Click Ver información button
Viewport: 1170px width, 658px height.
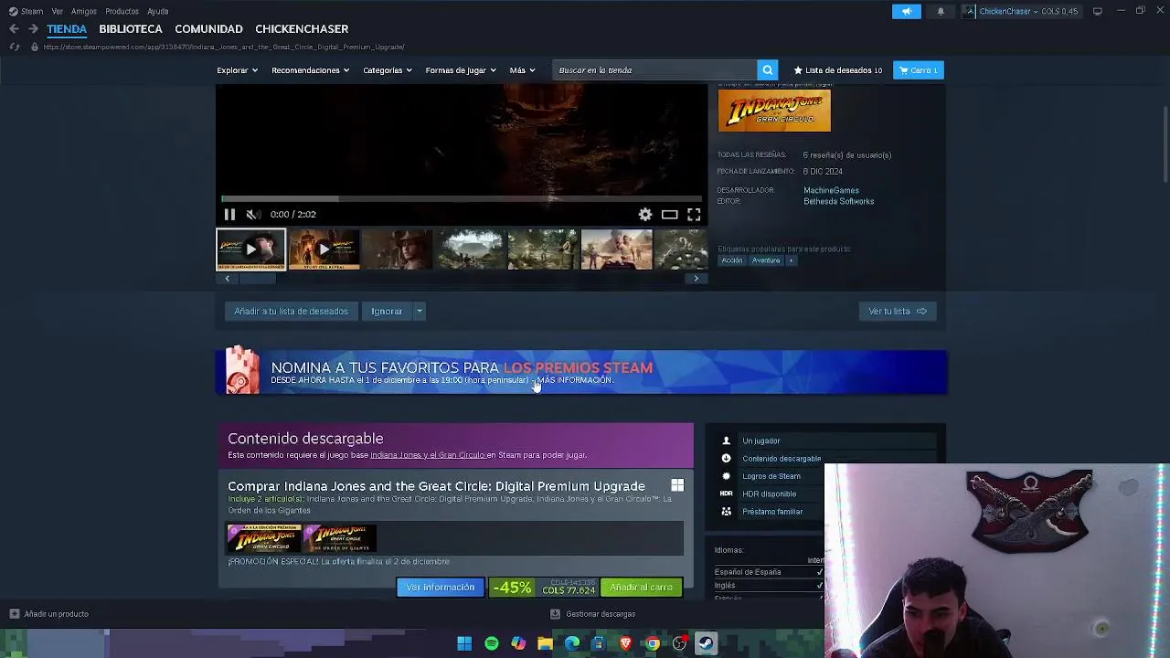441,588
